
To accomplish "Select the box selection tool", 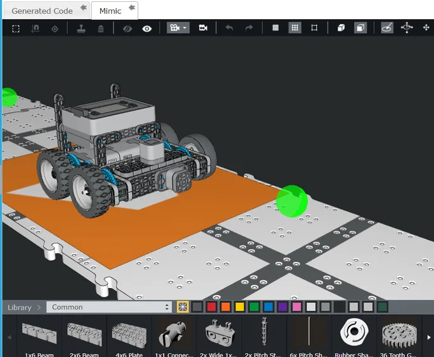I will point(16,28).
